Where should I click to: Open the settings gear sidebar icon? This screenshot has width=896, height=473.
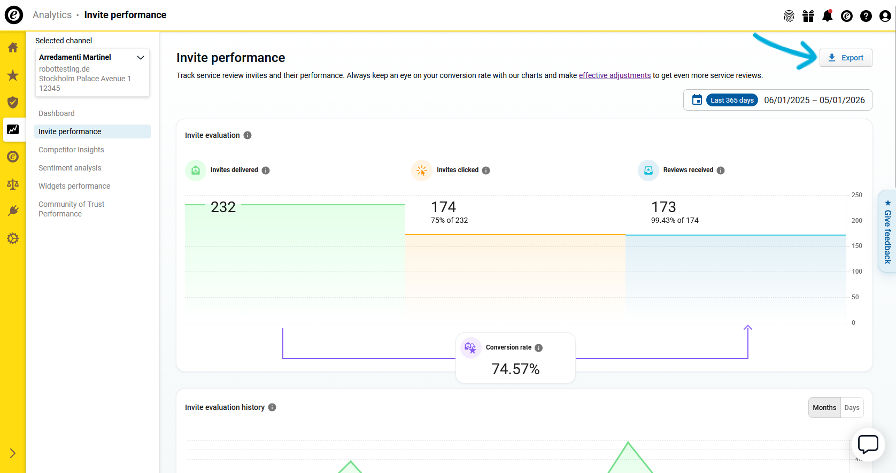click(13, 238)
